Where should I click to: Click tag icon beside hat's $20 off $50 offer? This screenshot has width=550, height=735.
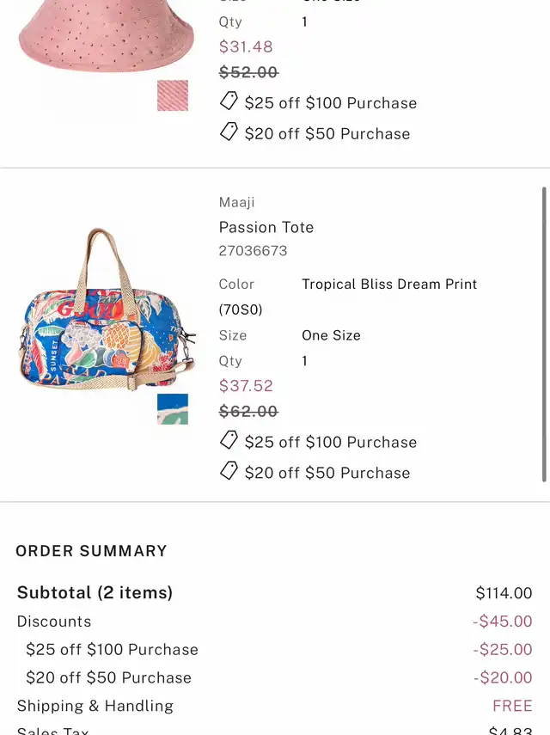tap(229, 132)
